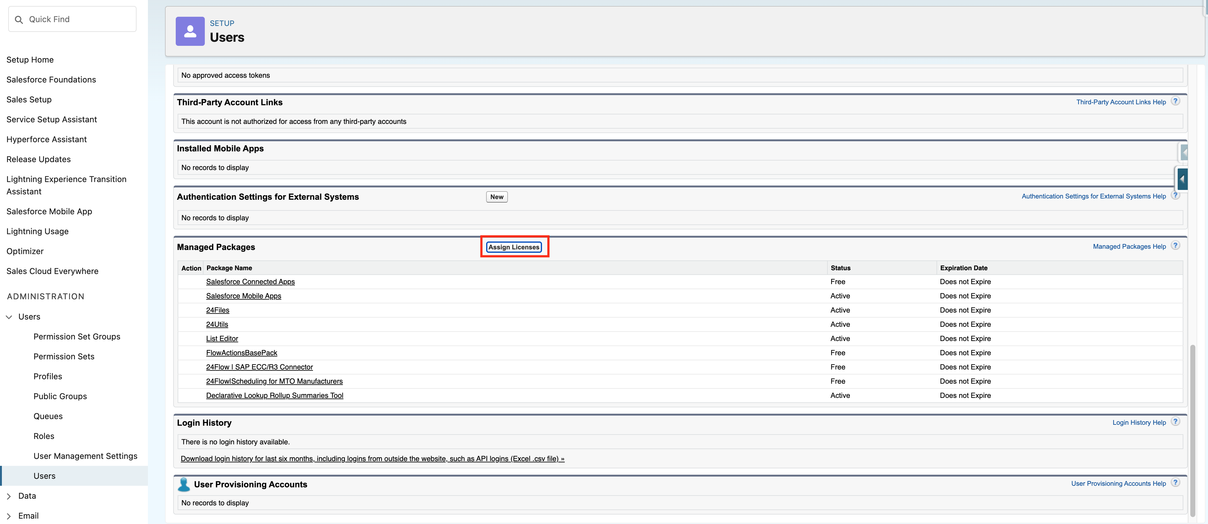Click Login History help question mark icon
The image size is (1208, 524).
[1175, 422]
